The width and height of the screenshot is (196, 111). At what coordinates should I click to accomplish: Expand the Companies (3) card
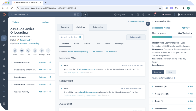tap(152, 94)
